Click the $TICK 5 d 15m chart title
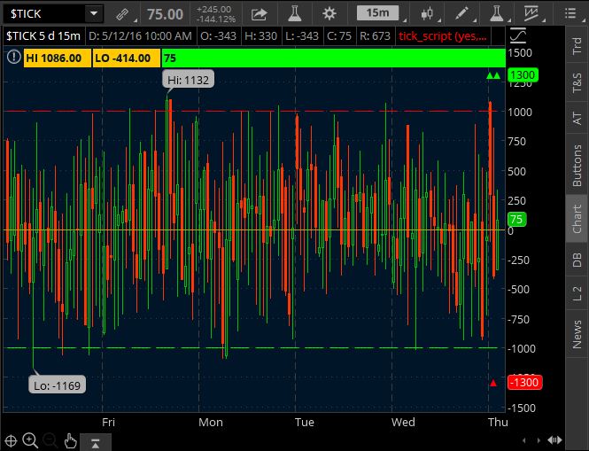 click(43, 36)
